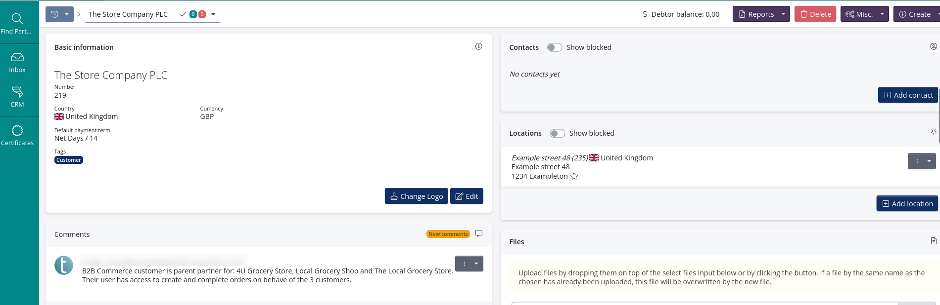The height and width of the screenshot is (305, 940).
Task: Click the Edit button
Action: pyautogui.click(x=467, y=196)
